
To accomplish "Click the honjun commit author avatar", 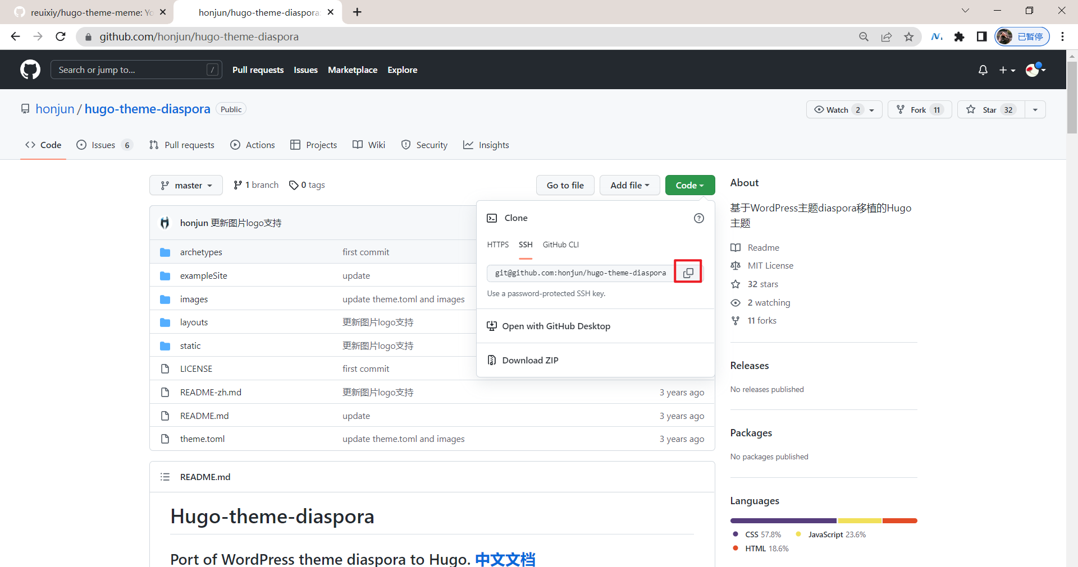I will (165, 223).
